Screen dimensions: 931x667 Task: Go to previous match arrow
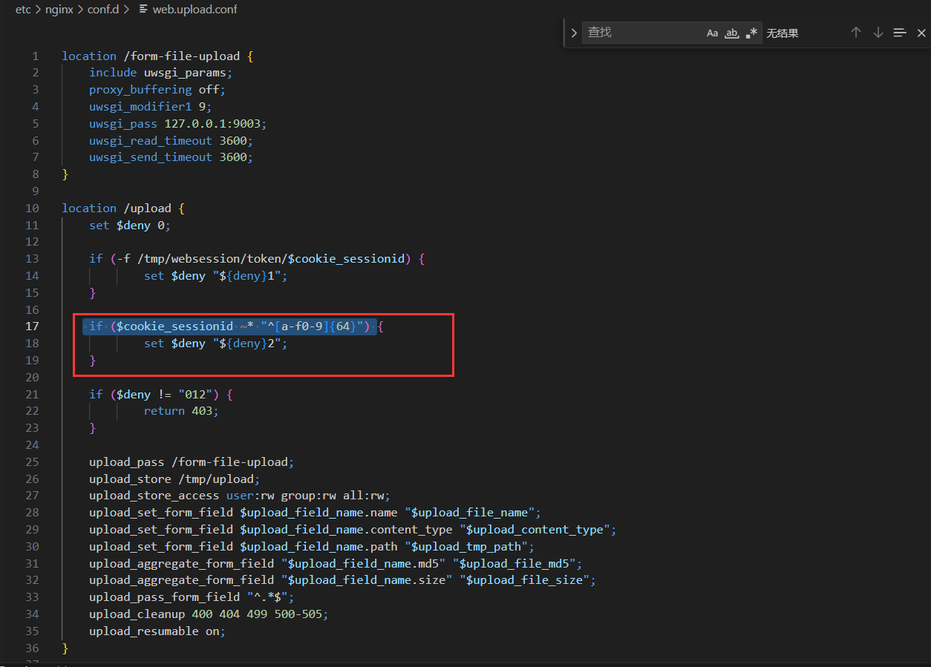tap(856, 33)
